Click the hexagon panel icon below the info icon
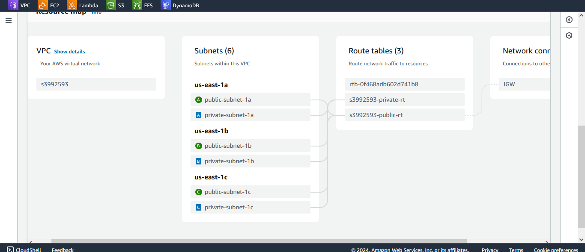Viewport: 585px width, 252px height. [569, 35]
